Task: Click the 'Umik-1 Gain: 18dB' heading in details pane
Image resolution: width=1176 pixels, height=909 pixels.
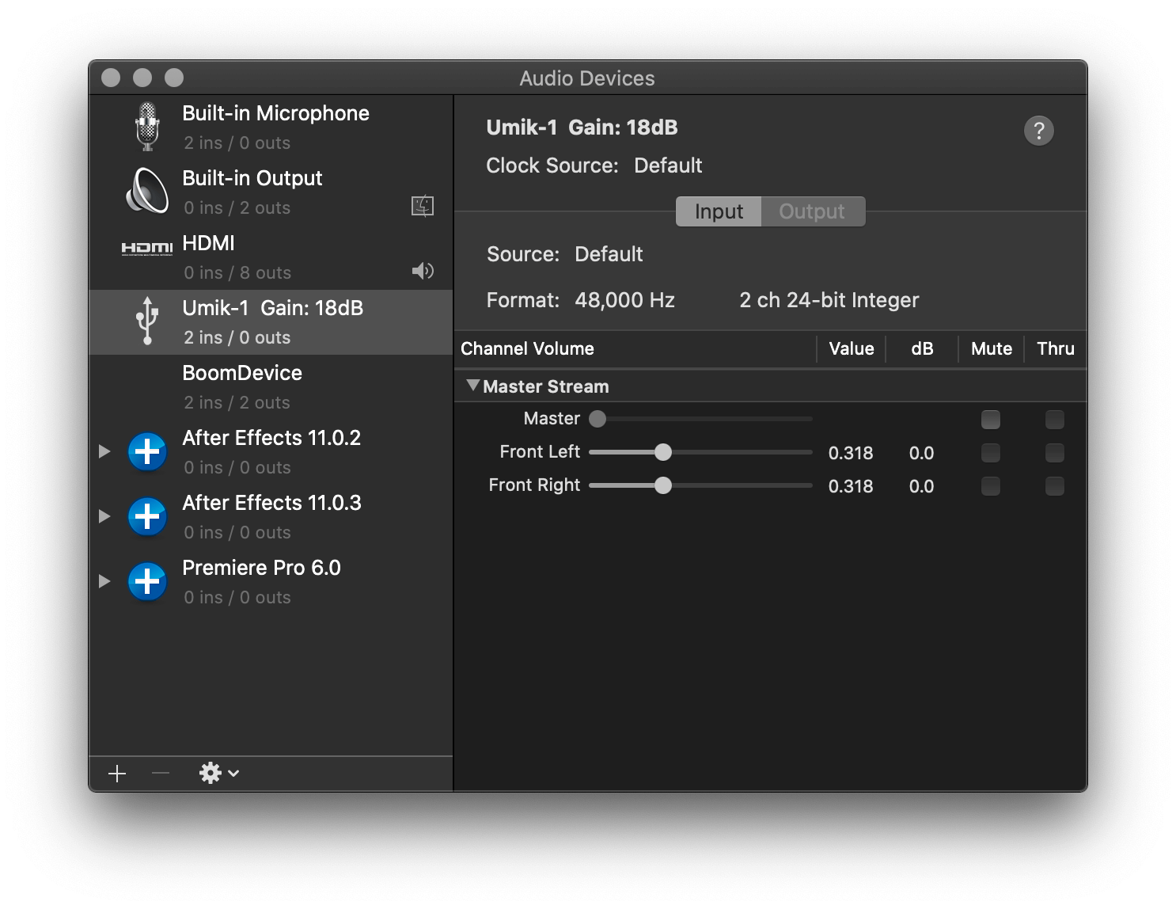Action: click(x=582, y=127)
